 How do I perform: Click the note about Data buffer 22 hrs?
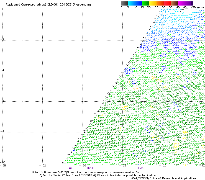(98, 175)
